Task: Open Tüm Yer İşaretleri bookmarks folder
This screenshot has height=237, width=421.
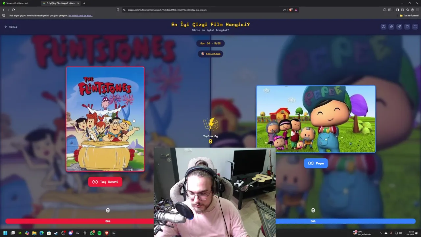Action: coord(409,15)
